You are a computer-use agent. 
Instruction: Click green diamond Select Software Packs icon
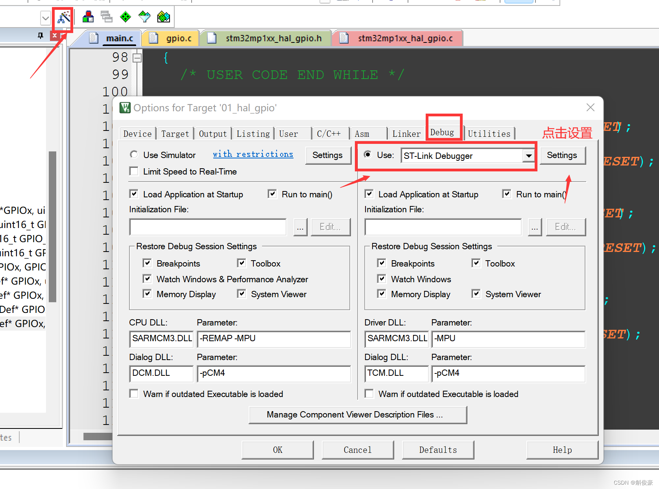tap(126, 17)
